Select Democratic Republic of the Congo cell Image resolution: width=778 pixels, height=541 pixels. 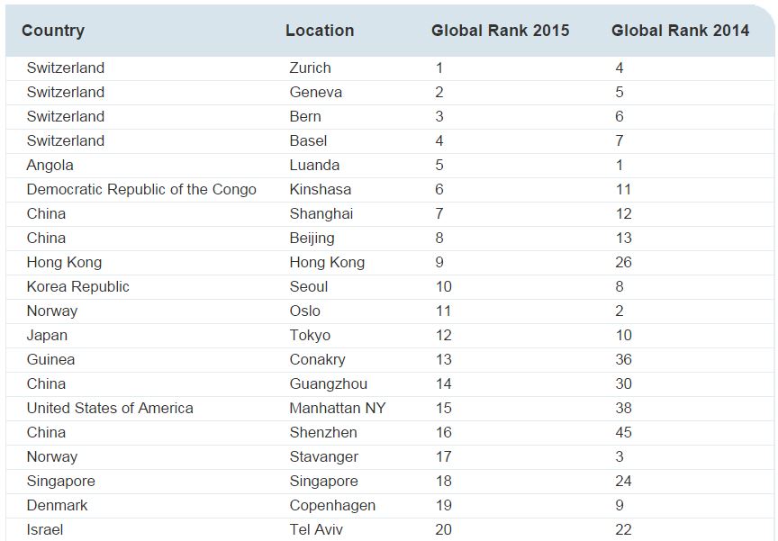click(141, 189)
